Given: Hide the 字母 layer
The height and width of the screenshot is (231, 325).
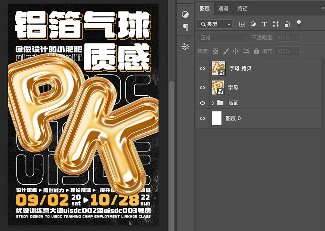Looking at the screenshot, I should 202,87.
